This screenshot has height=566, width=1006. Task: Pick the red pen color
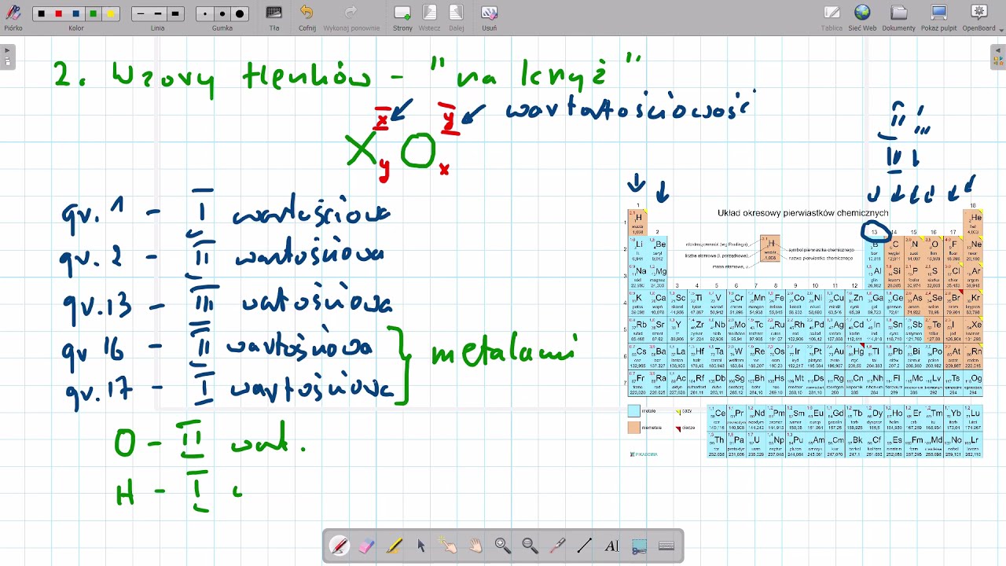pyautogui.click(x=59, y=14)
